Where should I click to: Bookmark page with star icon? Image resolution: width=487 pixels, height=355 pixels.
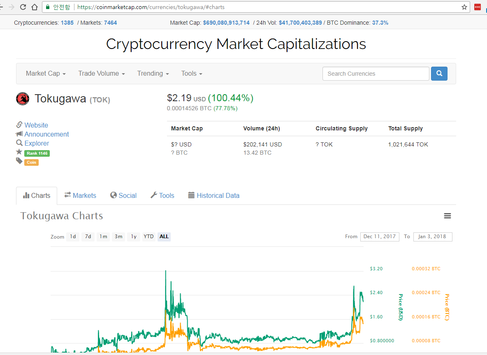pyautogui.click(x=464, y=7)
